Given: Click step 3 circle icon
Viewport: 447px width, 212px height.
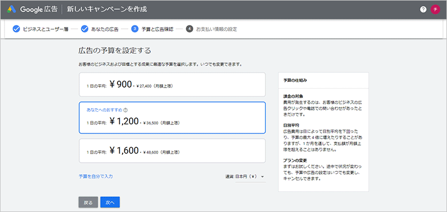Looking at the screenshot, I should pos(135,29).
